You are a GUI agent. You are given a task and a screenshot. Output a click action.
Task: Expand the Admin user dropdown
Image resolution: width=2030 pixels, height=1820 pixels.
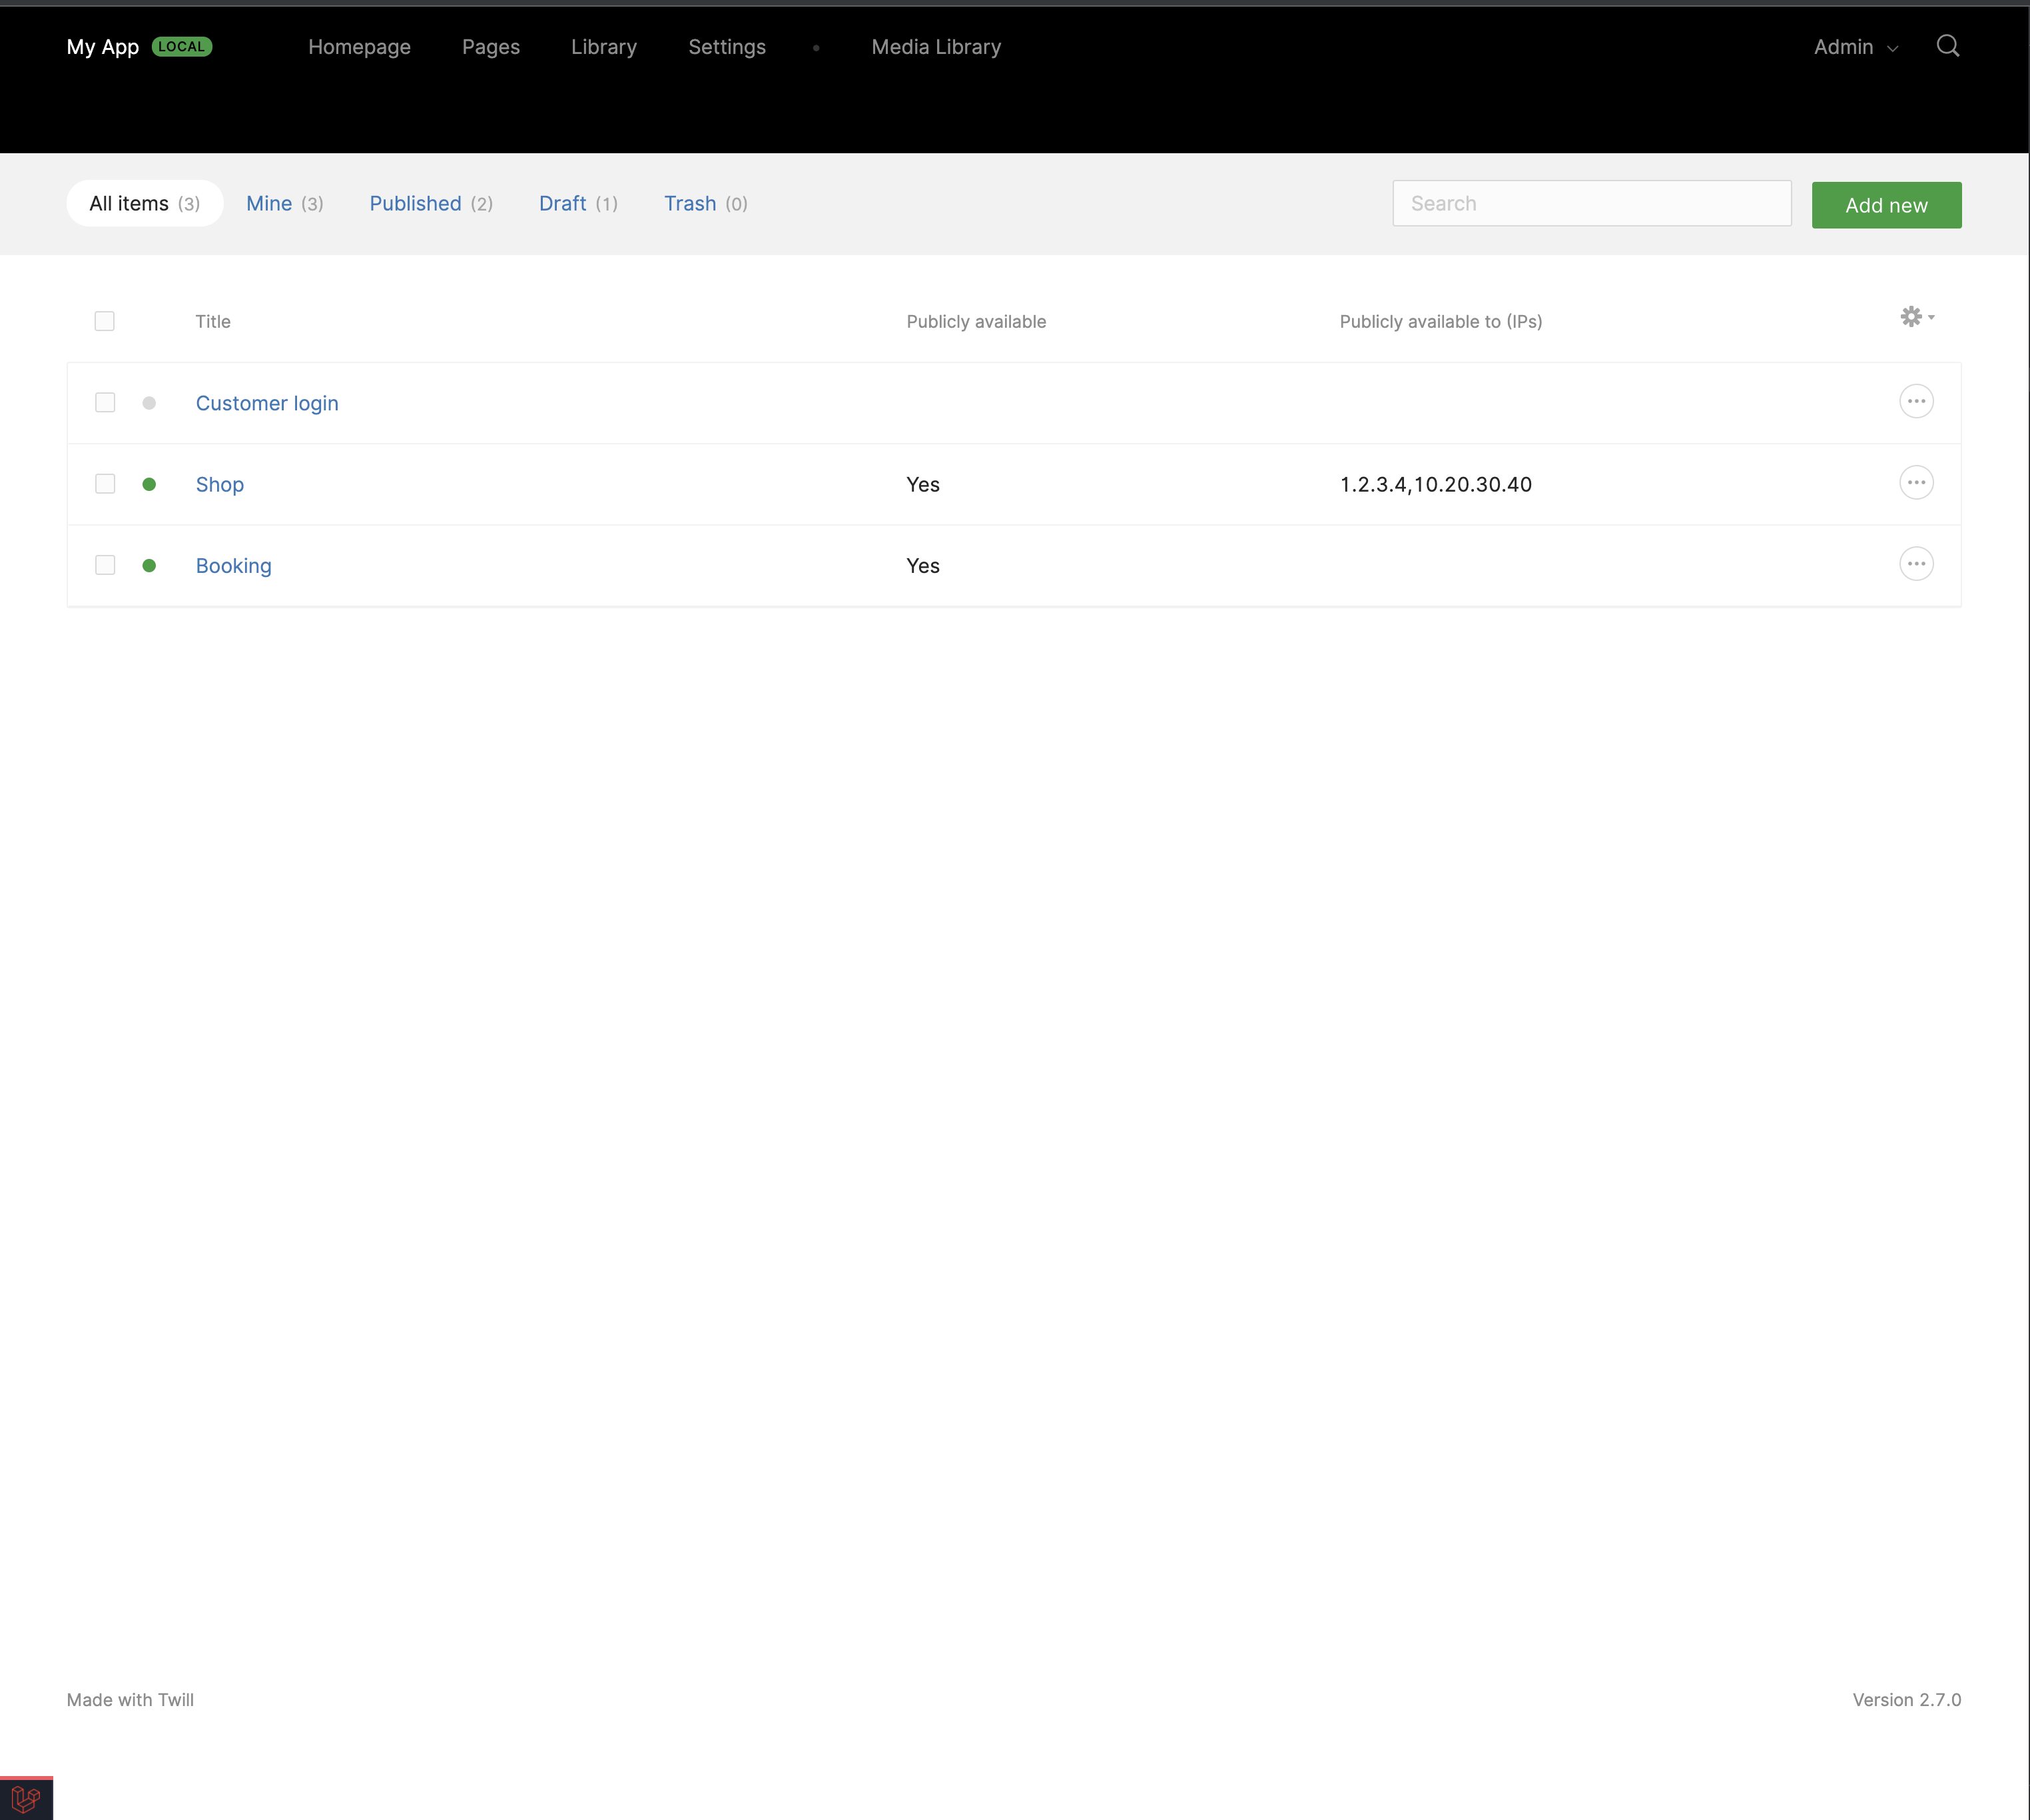pos(1854,47)
